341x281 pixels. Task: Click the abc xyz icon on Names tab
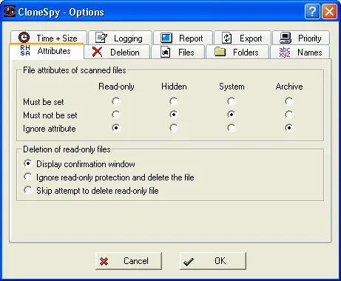285,52
